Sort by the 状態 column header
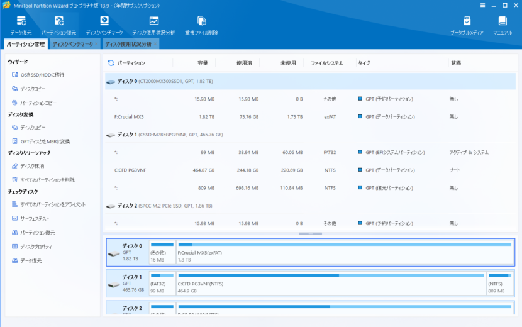This screenshot has width=522, height=327. click(456, 63)
